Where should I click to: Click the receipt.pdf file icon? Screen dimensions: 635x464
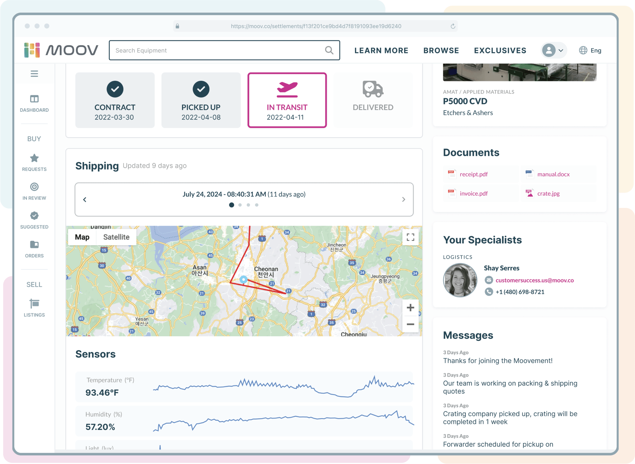(451, 174)
